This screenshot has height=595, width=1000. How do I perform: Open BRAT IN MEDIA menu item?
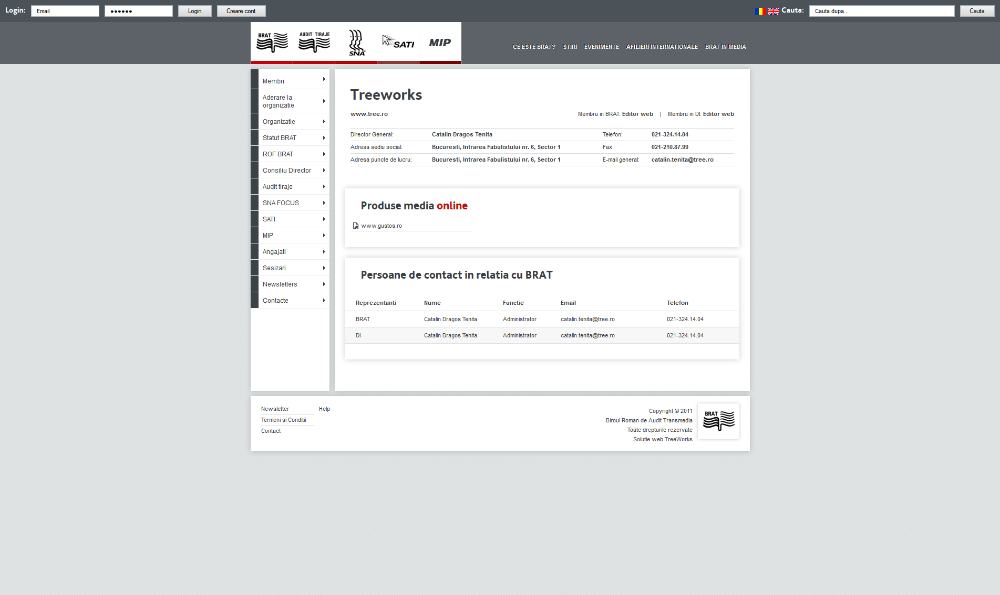point(726,47)
